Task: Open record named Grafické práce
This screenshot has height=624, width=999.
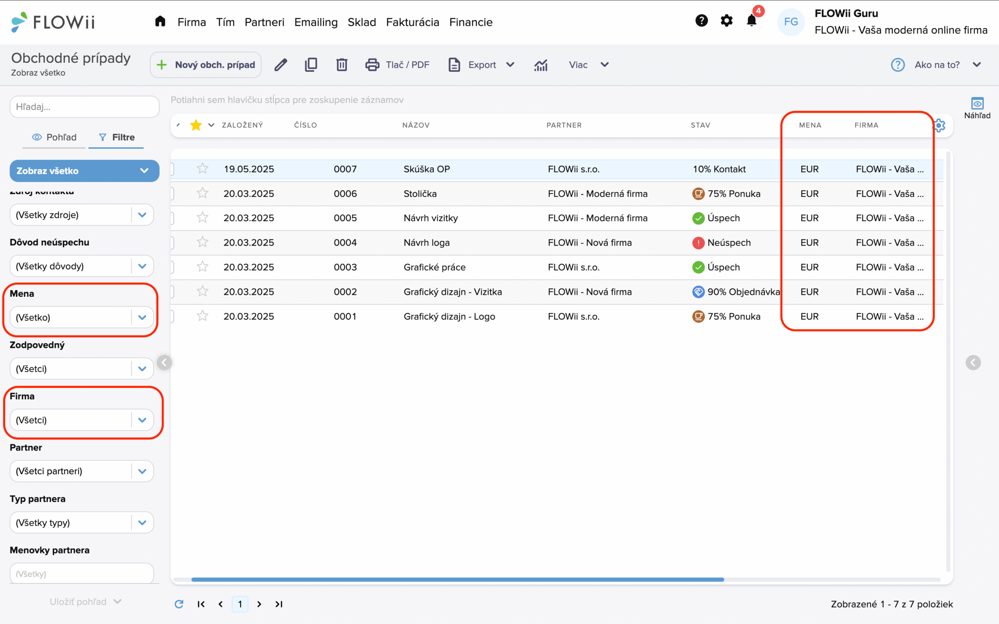Action: click(x=434, y=267)
